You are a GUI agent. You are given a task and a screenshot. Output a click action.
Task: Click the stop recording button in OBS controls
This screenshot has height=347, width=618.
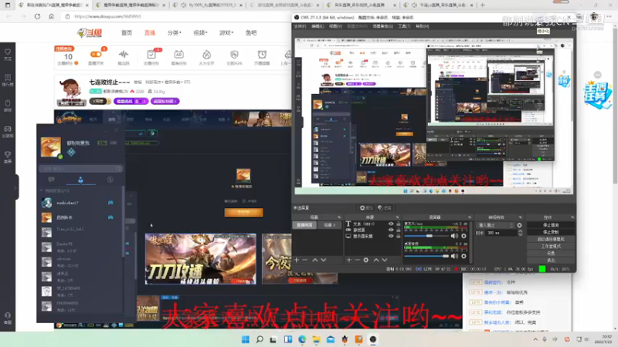coord(551,232)
